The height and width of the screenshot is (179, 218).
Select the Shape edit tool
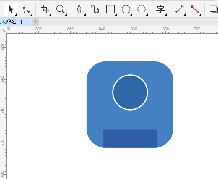click(x=26, y=9)
